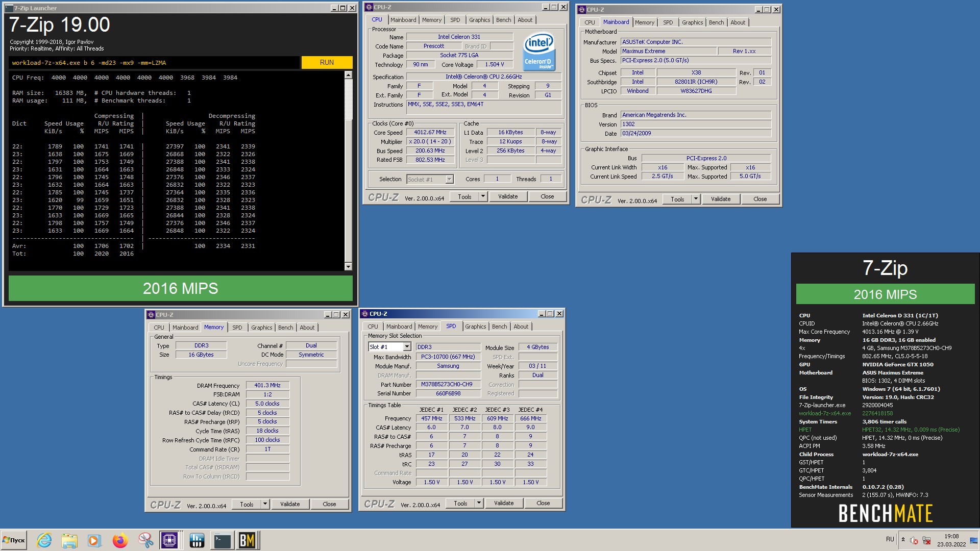Click the Intel Celeron D logo in CPU-Z
The height and width of the screenshot is (551, 980).
[x=539, y=52]
